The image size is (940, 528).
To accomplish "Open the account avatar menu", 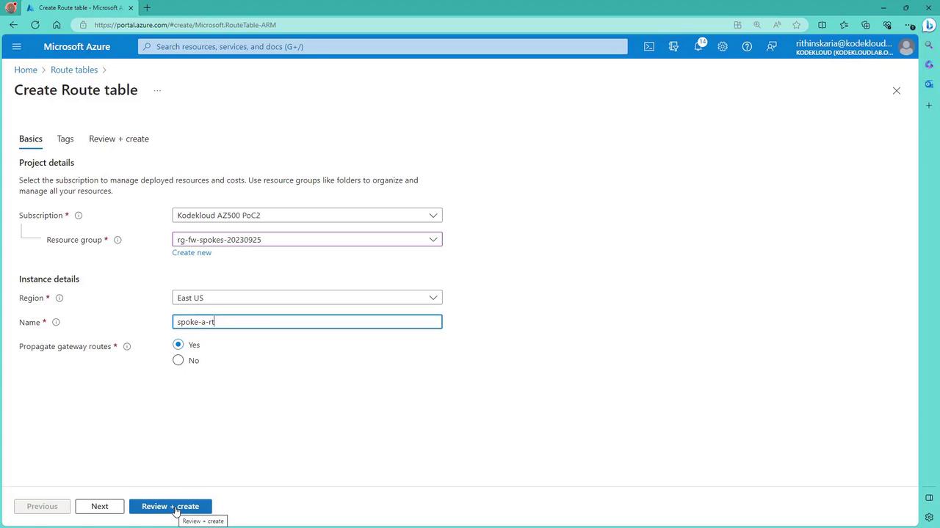I will (x=906, y=47).
